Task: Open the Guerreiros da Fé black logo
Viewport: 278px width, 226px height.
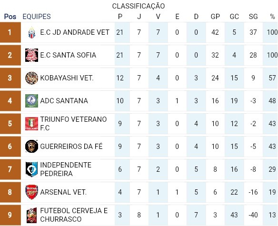Action: tap(31, 147)
